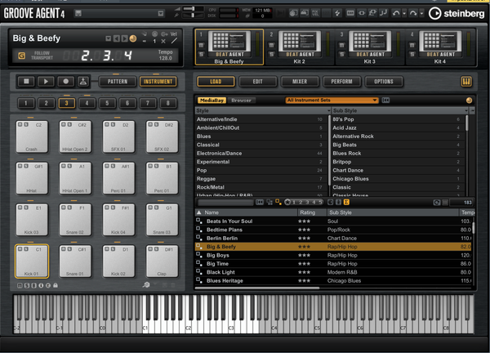Image resolution: width=490 pixels, height=353 pixels.
Task: Open the LOAD page
Action: [216, 81]
